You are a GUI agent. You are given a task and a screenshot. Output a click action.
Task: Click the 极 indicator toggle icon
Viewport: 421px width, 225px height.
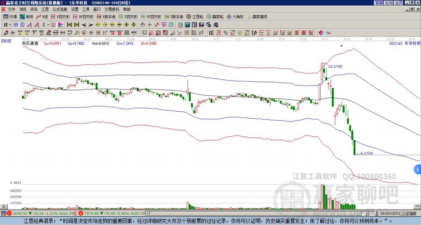click(53, 25)
